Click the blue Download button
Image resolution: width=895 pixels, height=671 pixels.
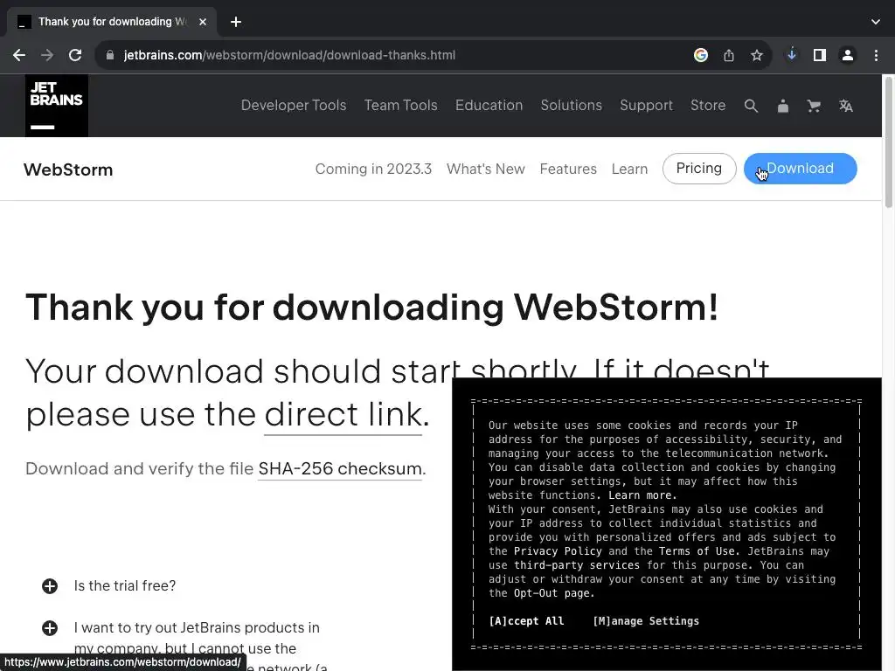point(801,169)
